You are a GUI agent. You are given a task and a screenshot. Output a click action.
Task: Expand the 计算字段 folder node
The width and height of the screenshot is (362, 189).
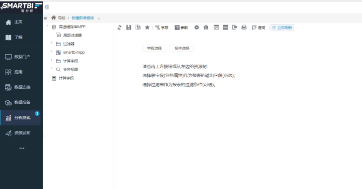coord(52,60)
